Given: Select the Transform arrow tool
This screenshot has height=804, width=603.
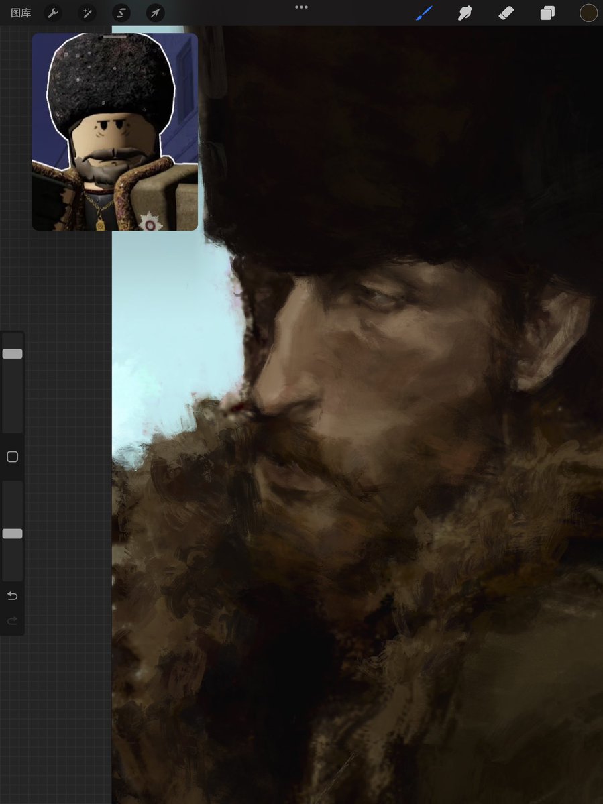Looking at the screenshot, I should [x=156, y=13].
